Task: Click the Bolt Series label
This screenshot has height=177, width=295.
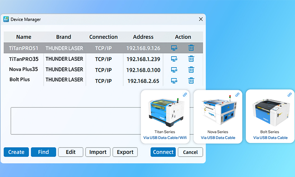Action: pos(270,132)
